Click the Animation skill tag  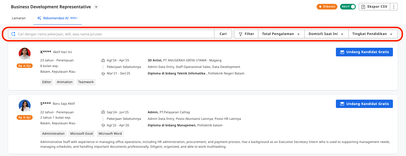(x=65, y=82)
